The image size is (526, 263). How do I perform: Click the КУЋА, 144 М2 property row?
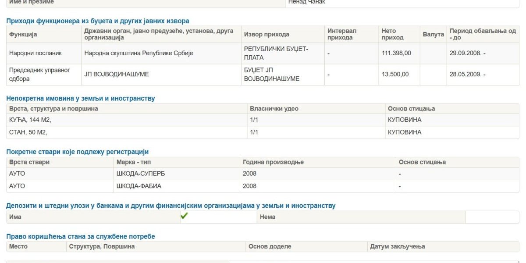[x=30, y=120]
